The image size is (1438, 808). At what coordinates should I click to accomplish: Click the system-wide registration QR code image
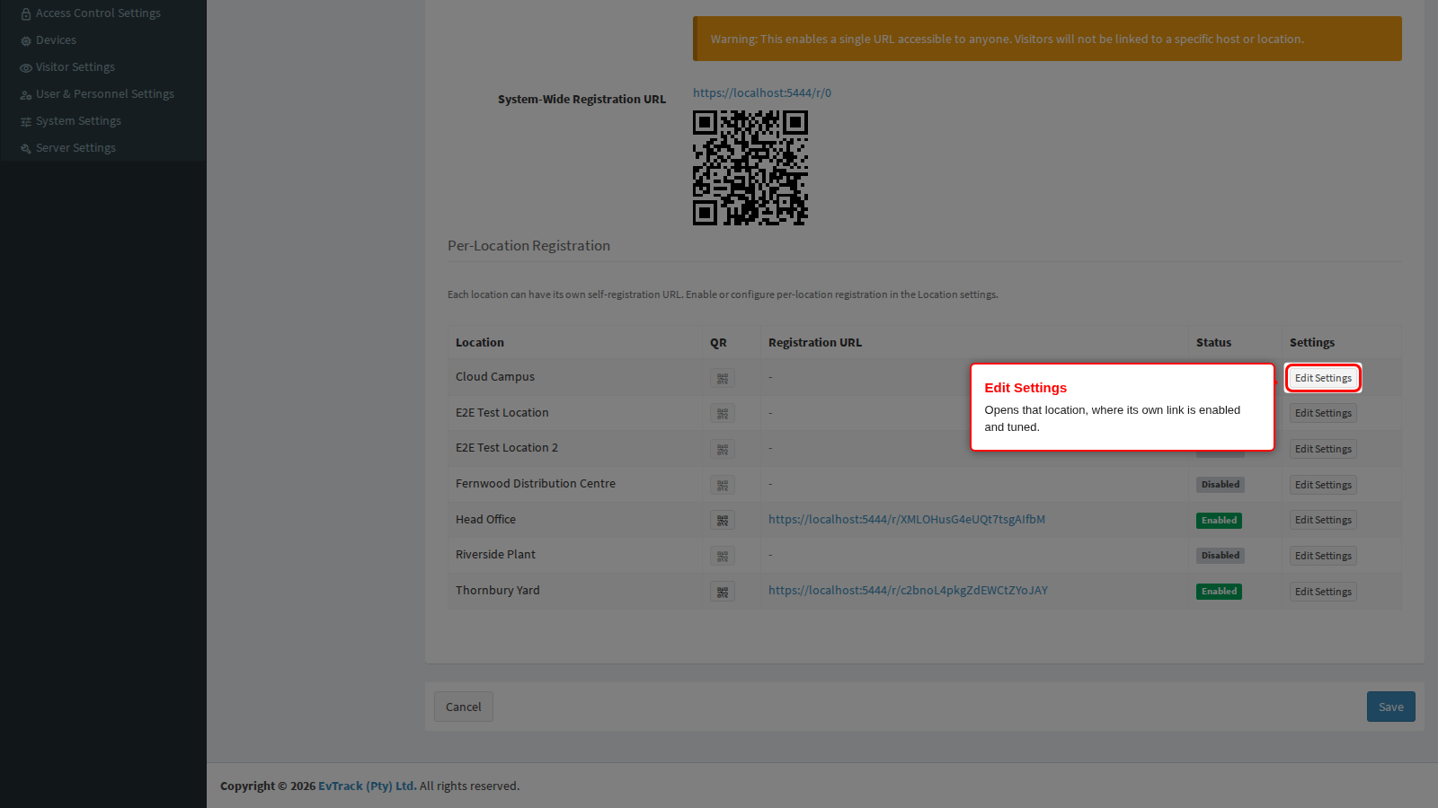(x=750, y=168)
